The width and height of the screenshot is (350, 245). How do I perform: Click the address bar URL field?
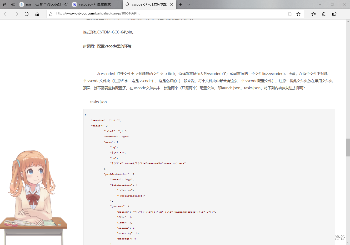[x=168, y=13]
